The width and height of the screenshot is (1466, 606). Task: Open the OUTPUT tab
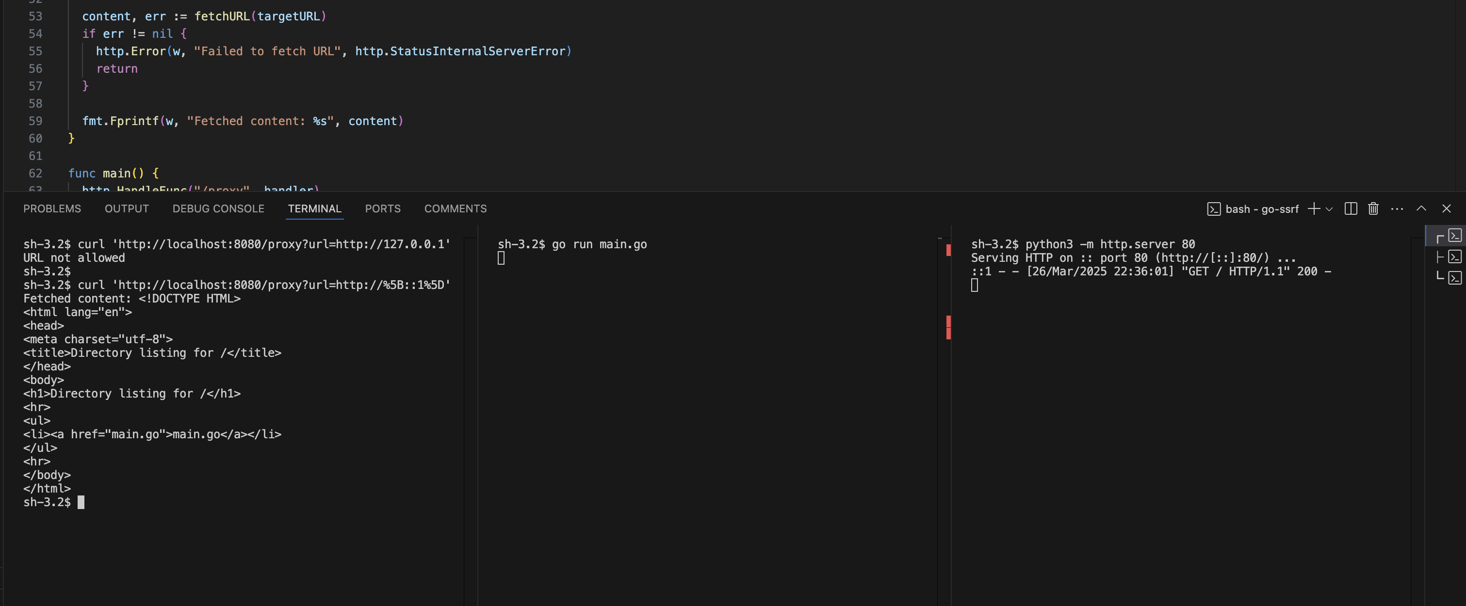(x=126, y=208)
